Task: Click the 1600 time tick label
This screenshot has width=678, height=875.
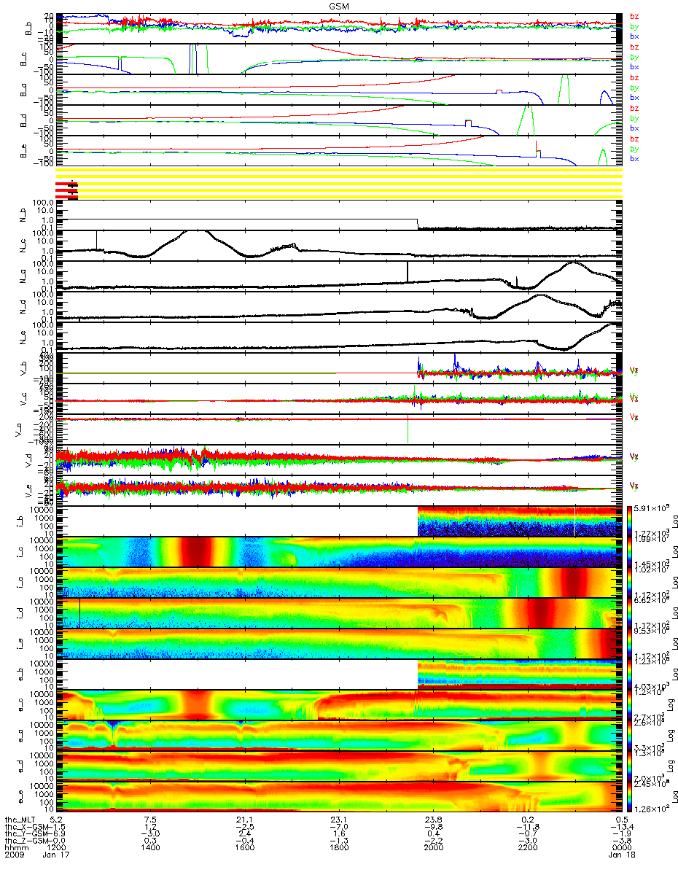Action: coord(245,849)
